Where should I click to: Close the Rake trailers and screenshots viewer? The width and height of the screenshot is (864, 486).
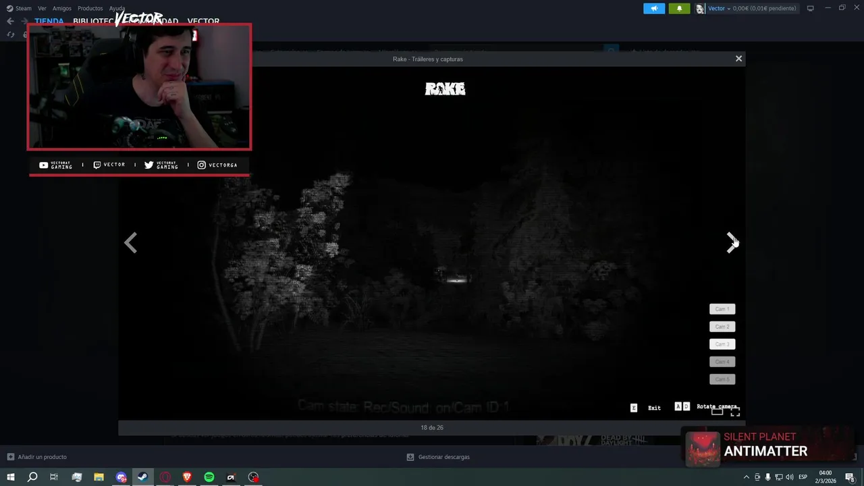(x=738, y=59)
